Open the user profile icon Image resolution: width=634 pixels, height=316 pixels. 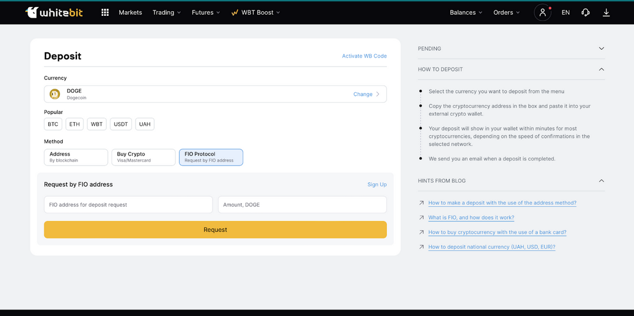[542, 12]
